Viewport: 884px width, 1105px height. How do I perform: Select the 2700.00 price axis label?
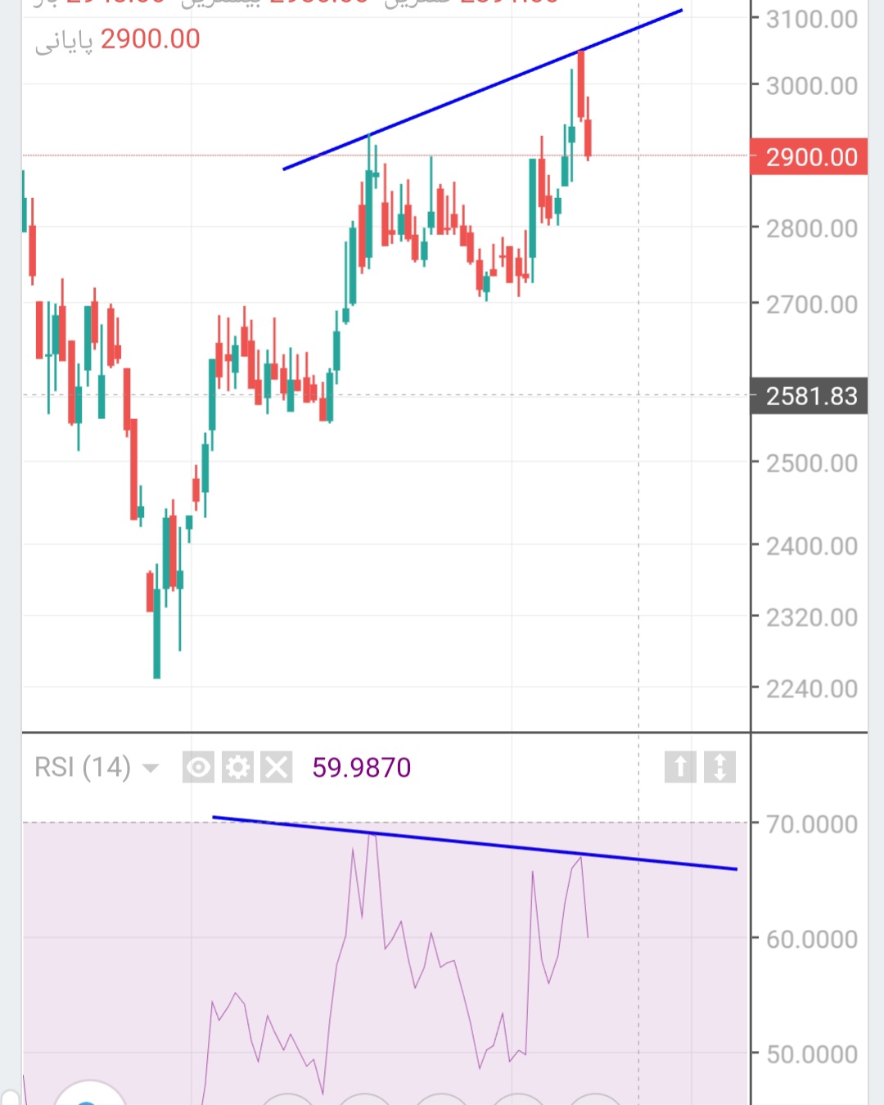(812, 304)
